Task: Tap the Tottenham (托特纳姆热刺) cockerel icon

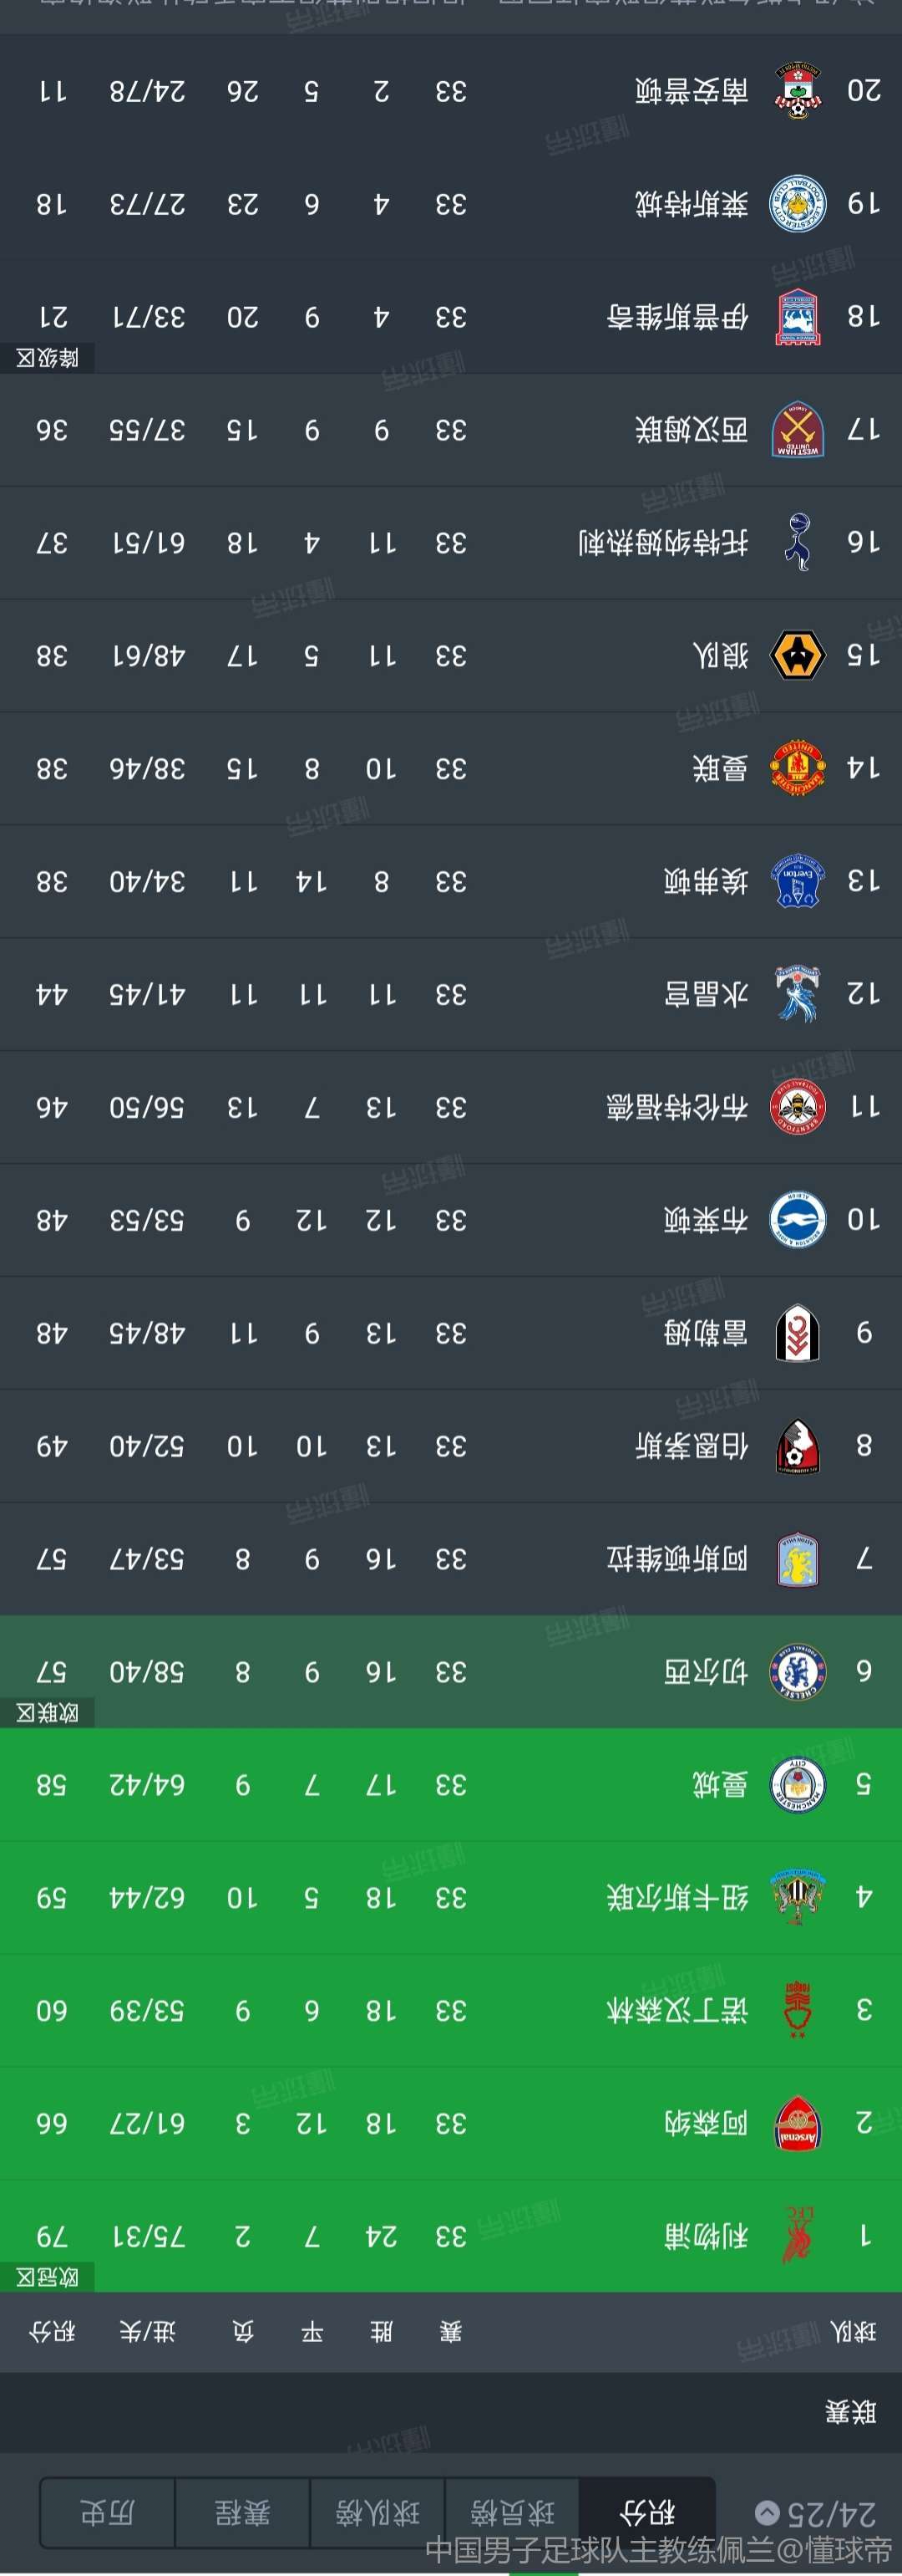Action: pos(798,543)
